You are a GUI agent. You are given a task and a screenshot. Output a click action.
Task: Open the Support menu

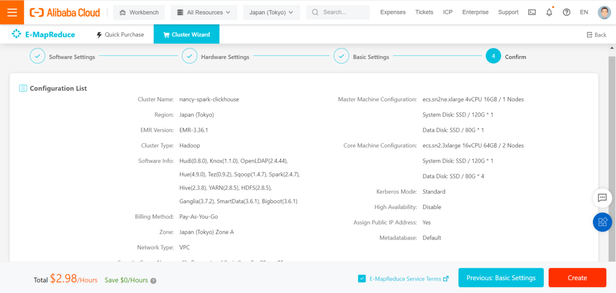[x=508, y=12]
